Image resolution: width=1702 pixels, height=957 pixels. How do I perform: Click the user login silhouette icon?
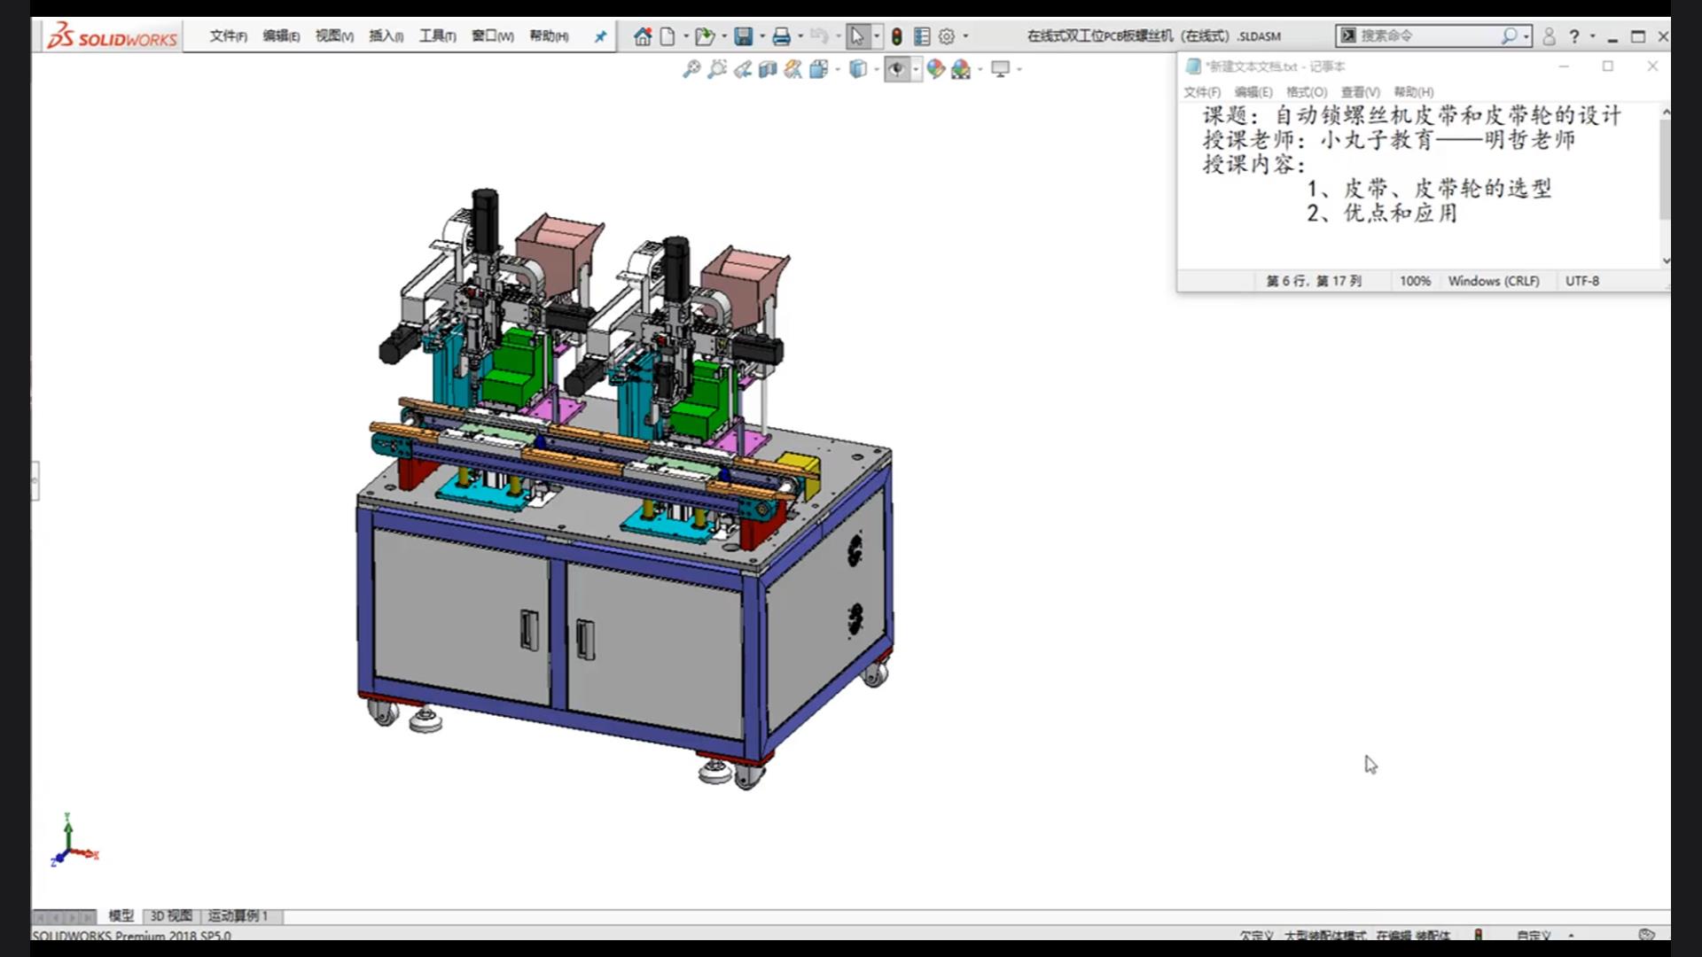coord(1549,36)
